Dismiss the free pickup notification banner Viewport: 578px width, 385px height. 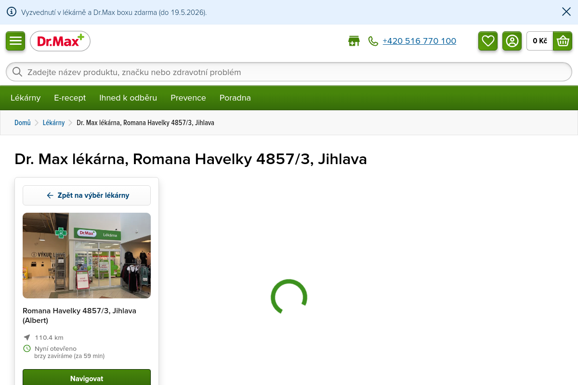pos(566,12)
